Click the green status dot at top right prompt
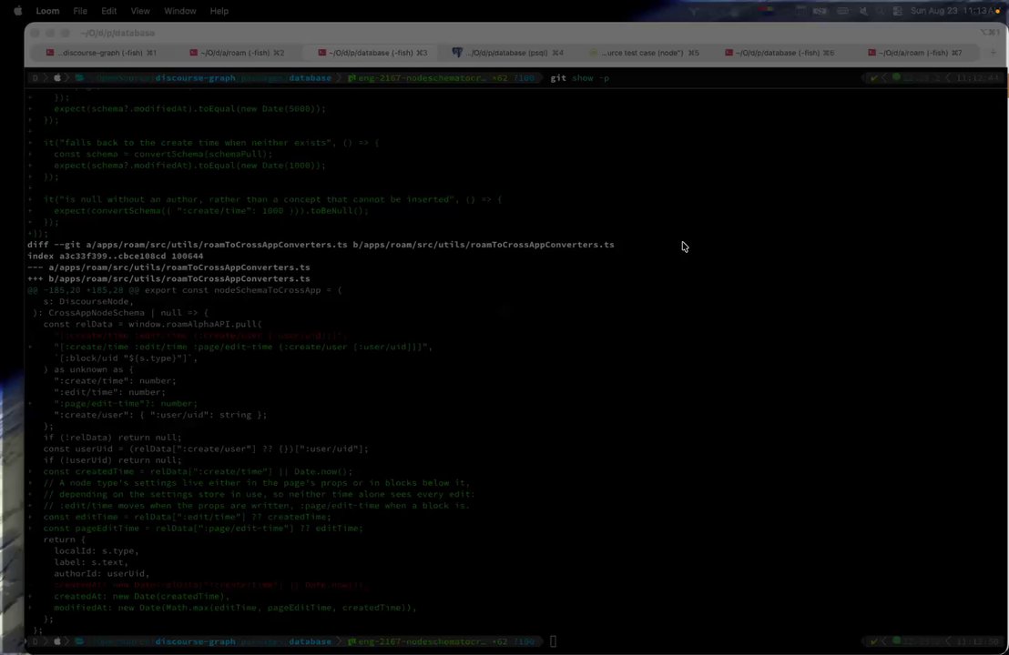Viewport: 1009px width, 655px height. (896, 77)
